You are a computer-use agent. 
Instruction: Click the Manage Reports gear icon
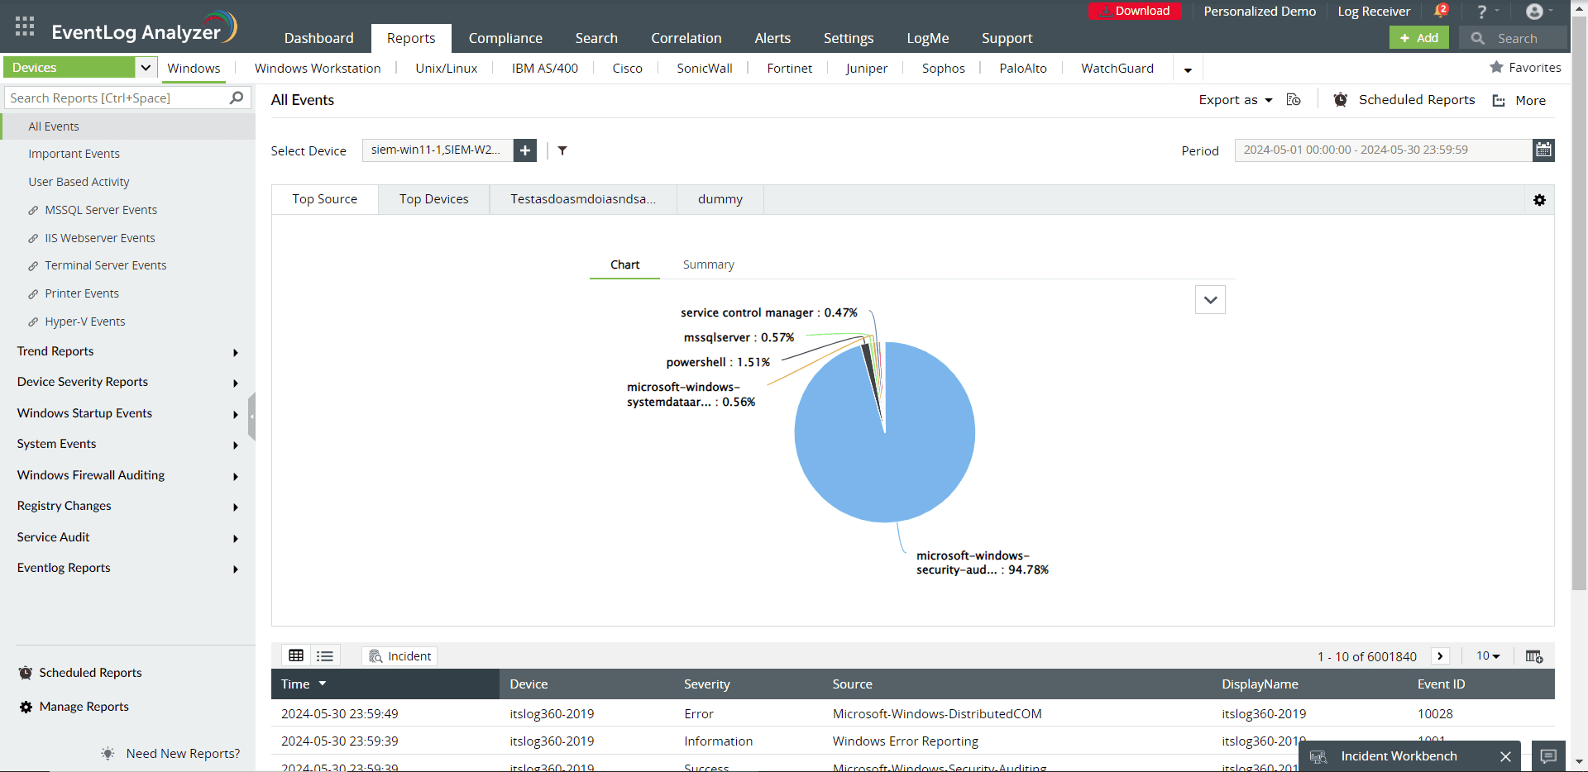click(x=26, y=707)
